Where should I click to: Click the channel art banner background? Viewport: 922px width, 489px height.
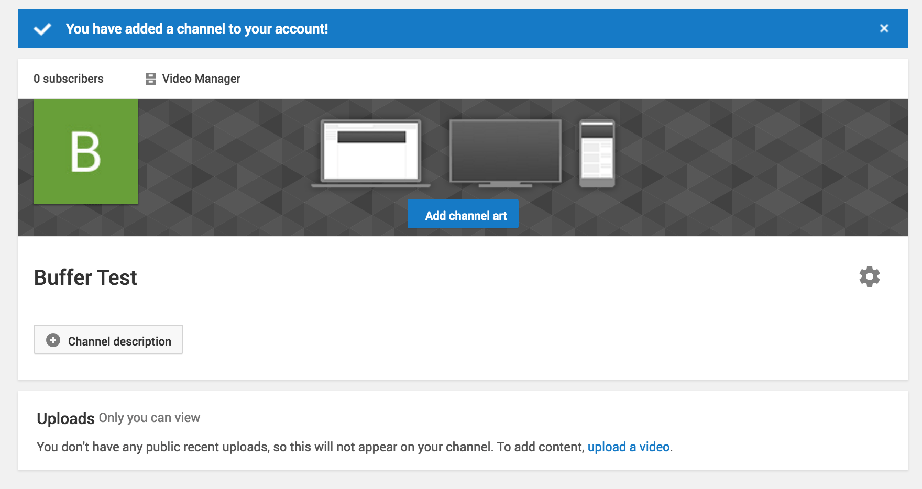tap(760, 168)
